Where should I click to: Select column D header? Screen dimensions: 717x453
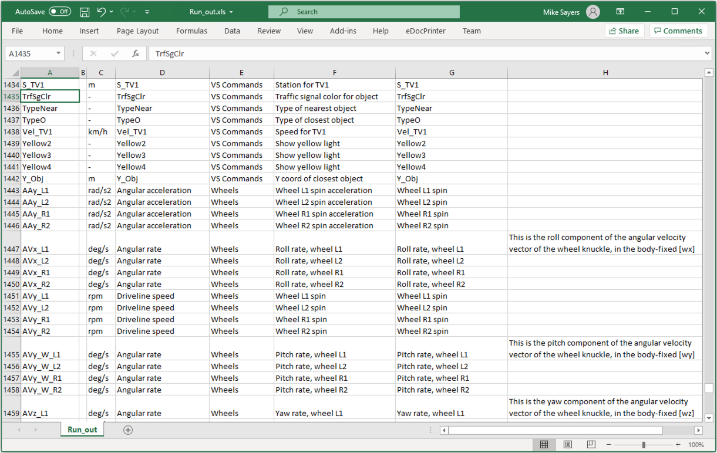tap(162, 73)
